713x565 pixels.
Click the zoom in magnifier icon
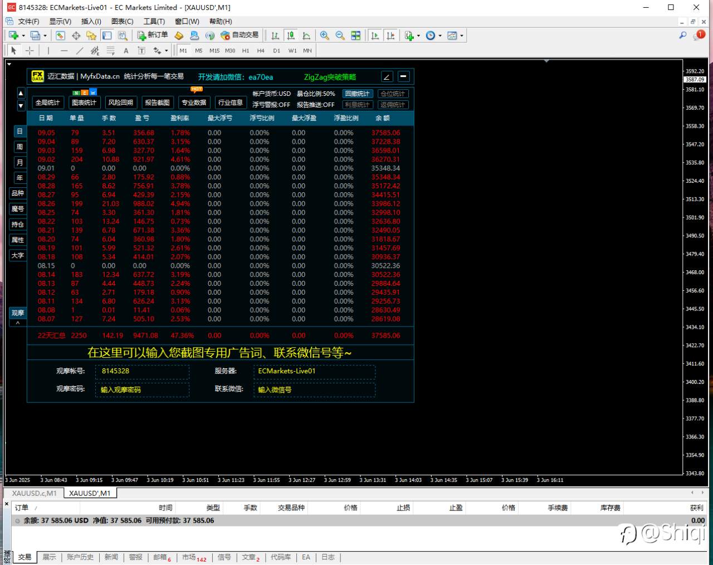[x=324, y=36]
